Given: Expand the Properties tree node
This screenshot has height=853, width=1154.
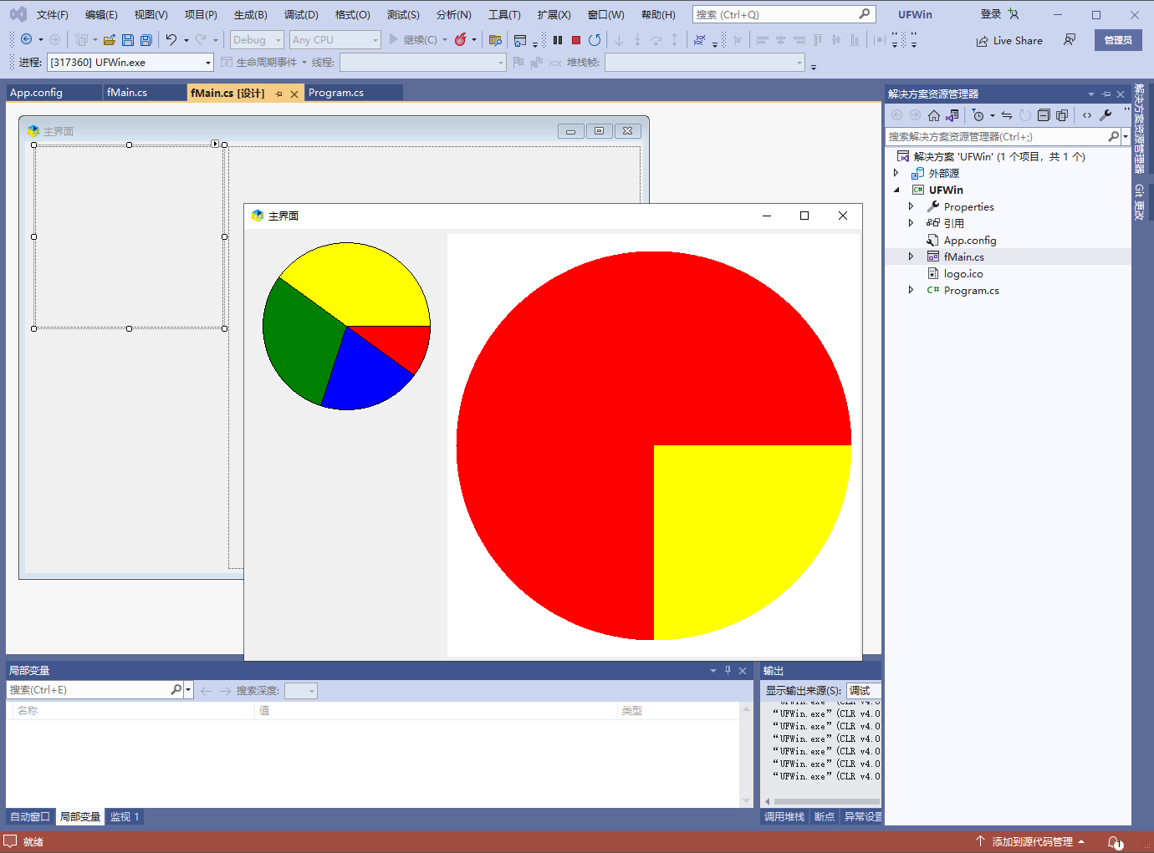Looking at the screenshot, I should pyautogui.click(x=911, y=206).
